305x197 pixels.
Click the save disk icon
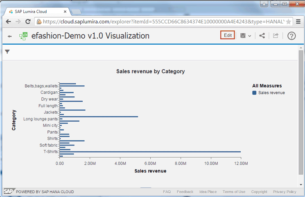point(243,36)
